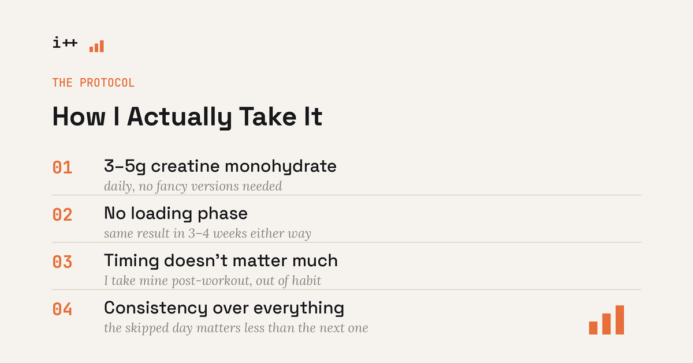Click the tallest bar of the large chart icon
Viewport: 693px width, 363px height.
click(x=620, y=320)
